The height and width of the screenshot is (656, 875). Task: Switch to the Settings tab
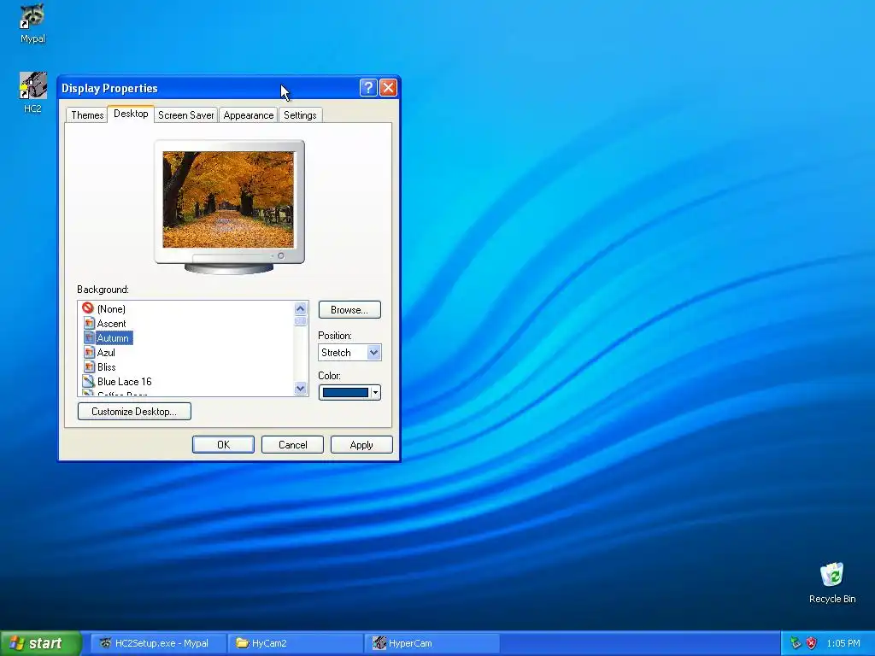(x=300, y=115)
